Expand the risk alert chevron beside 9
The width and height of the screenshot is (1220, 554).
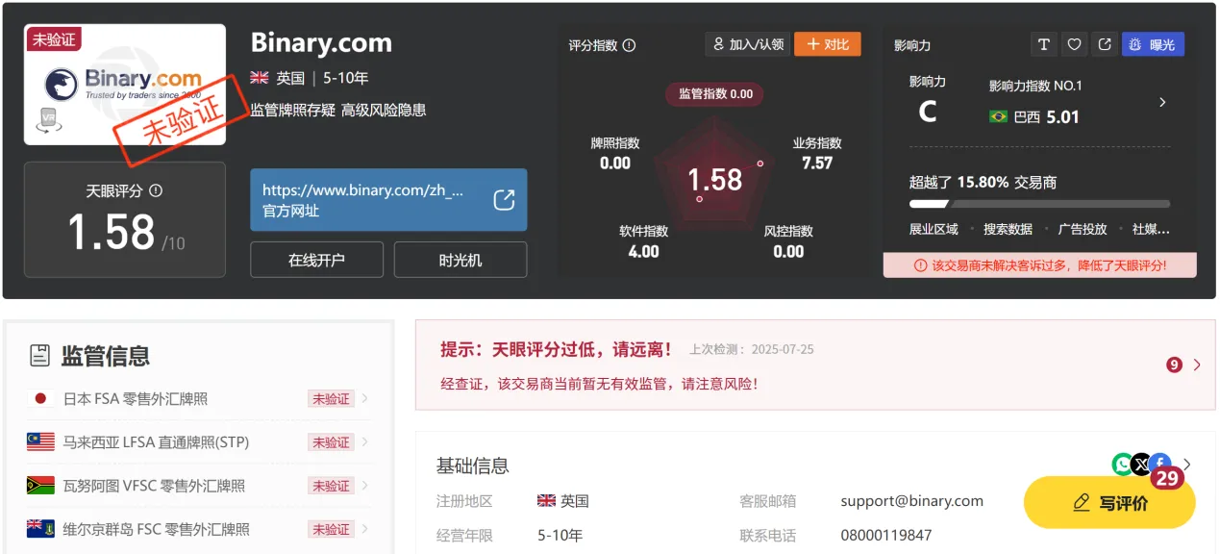point(1197,365)
